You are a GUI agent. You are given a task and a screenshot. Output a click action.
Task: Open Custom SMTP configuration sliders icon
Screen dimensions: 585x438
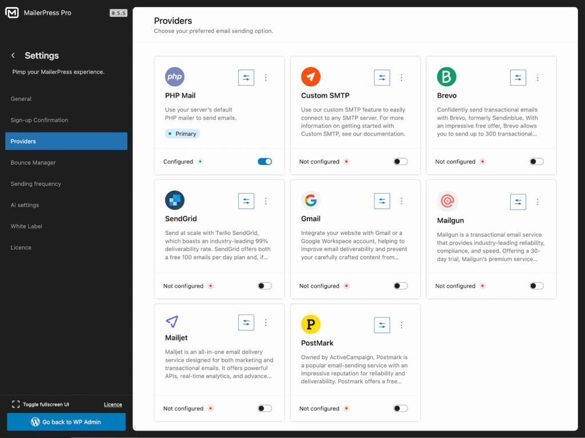[382, 78]
